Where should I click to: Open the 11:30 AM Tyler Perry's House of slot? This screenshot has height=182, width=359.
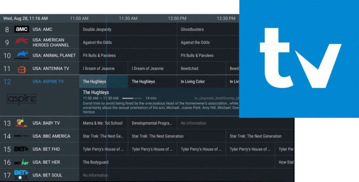pos(153,149)
